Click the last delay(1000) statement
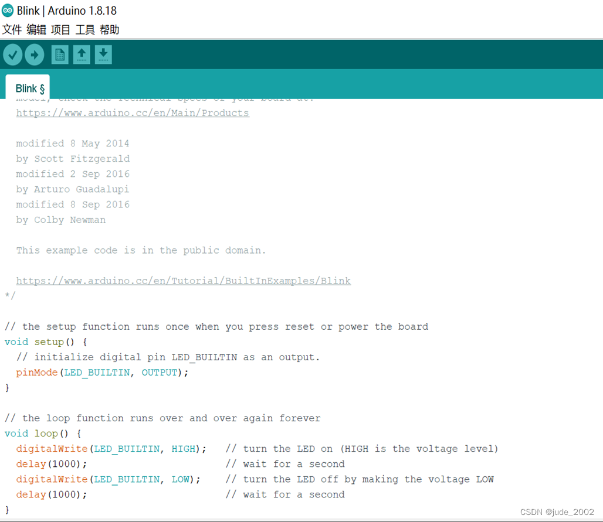 pos(52,494)
